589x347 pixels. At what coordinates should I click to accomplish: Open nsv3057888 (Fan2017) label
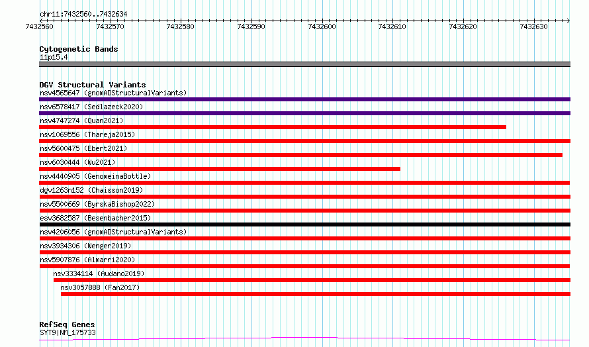[x=100, y=287]
